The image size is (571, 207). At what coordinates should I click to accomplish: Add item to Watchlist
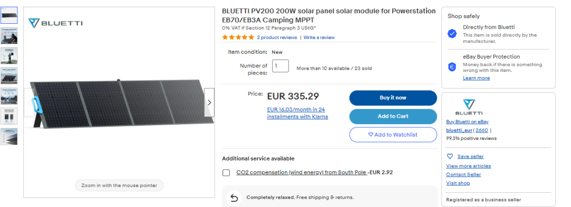coord(393,135)
